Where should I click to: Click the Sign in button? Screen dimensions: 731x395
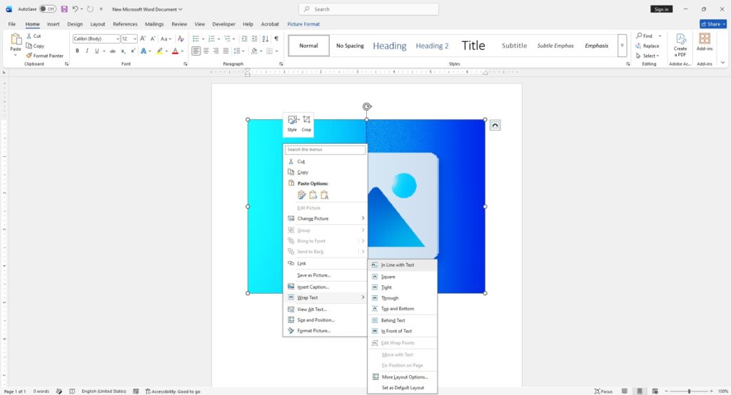[661, 9]
